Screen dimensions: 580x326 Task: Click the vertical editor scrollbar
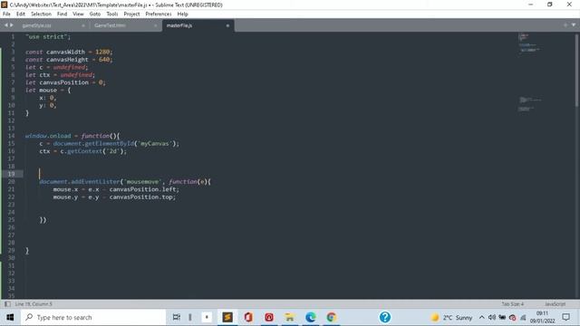coord(577,71)
